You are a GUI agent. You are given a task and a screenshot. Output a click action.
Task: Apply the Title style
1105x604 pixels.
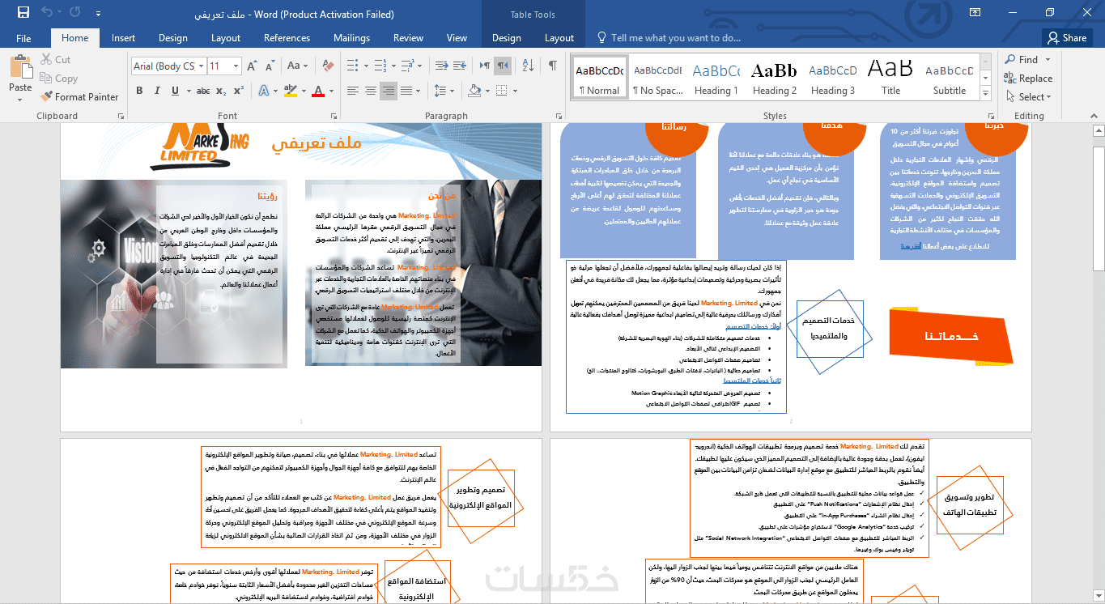click(891, 79)
